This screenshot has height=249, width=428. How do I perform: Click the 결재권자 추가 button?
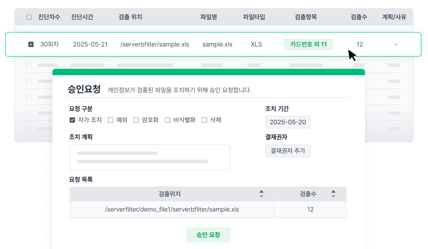coord(288,151)
